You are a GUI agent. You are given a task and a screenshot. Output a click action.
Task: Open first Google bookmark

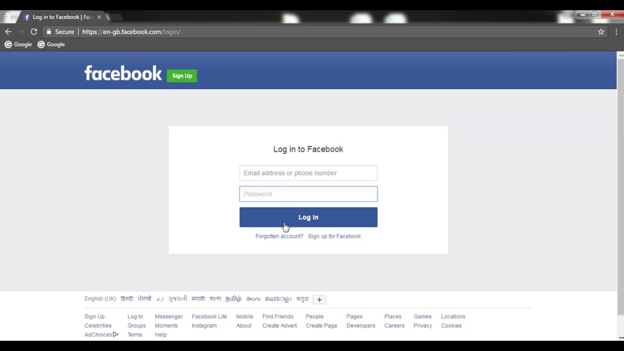18,44
